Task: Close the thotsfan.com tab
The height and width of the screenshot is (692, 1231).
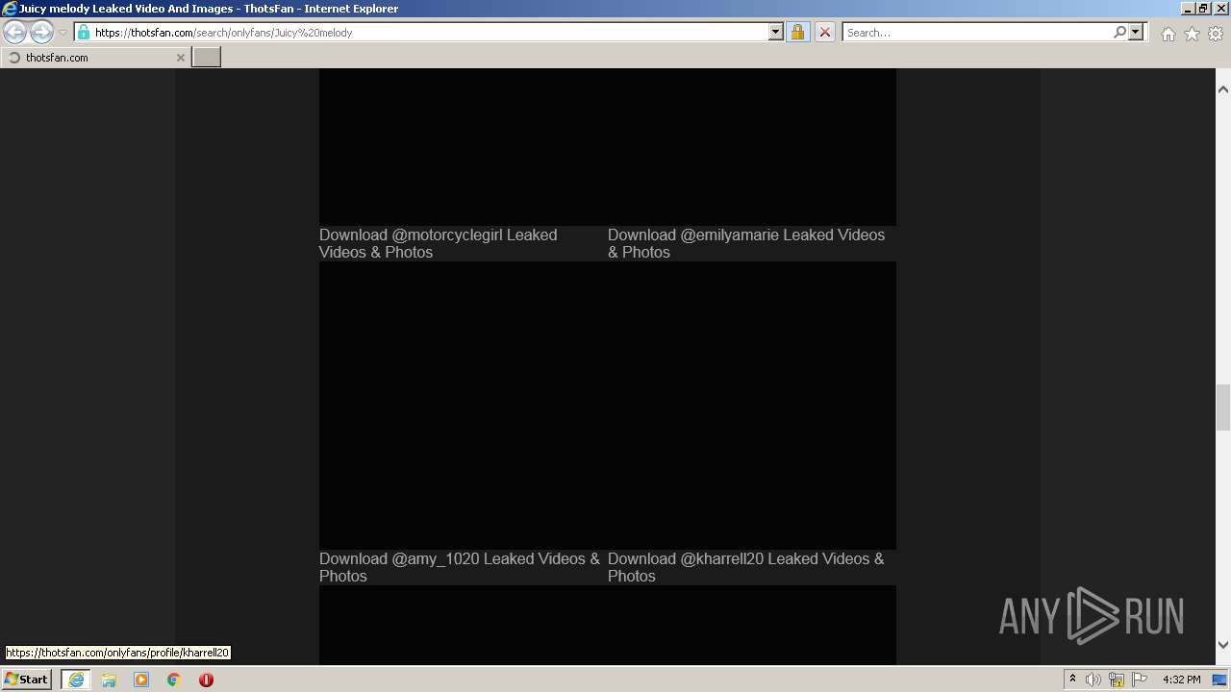Action: pos(180,58)
